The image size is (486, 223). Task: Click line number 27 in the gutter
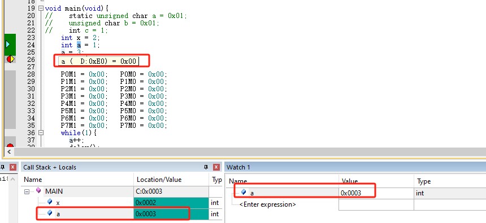click(x=31, y=67)
